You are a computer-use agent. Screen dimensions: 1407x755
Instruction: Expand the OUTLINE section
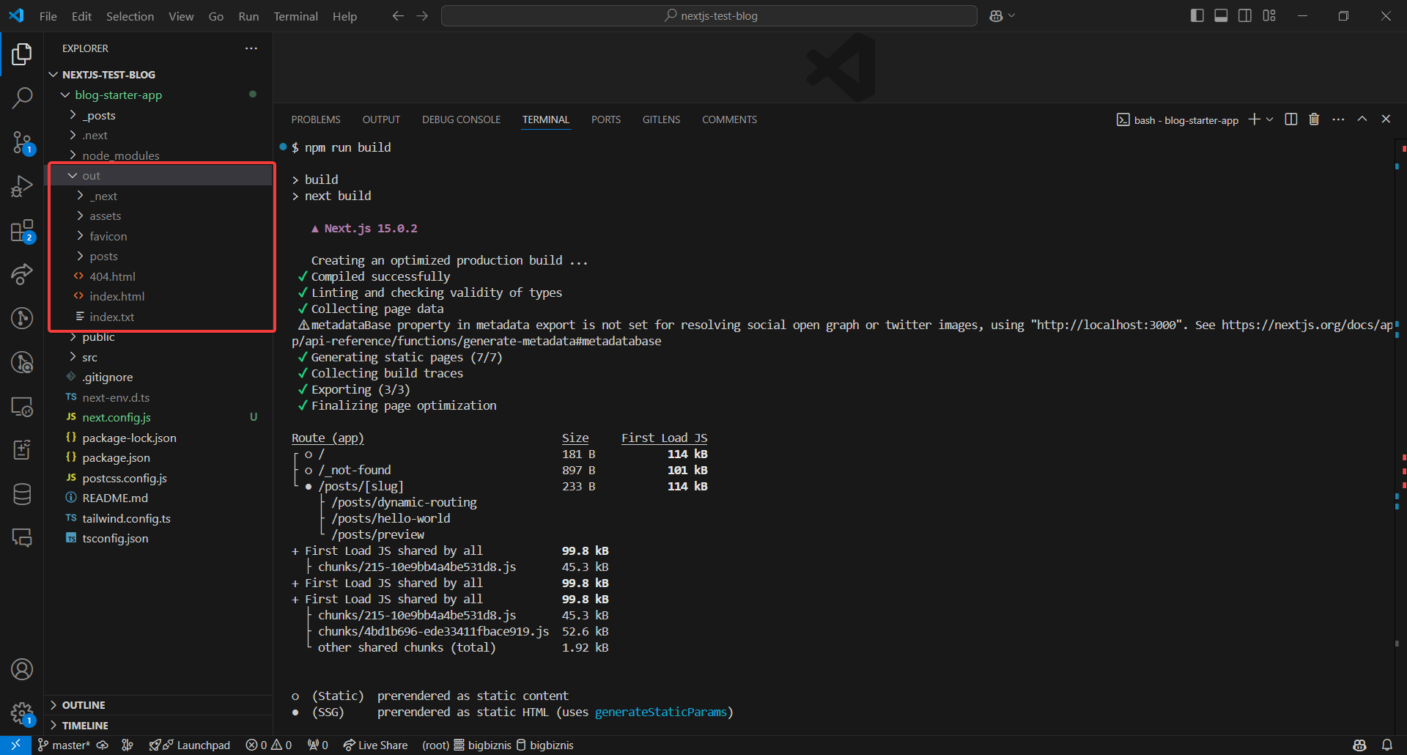point(84,705)
